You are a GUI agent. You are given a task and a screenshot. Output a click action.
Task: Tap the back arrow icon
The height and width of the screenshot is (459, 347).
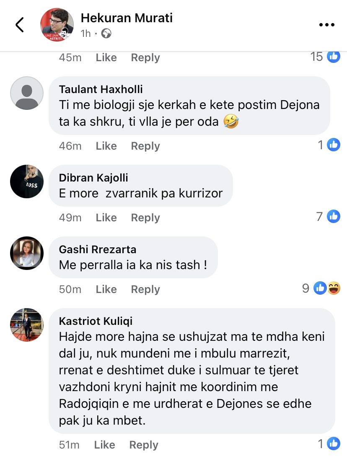click(x=20, y=25)
